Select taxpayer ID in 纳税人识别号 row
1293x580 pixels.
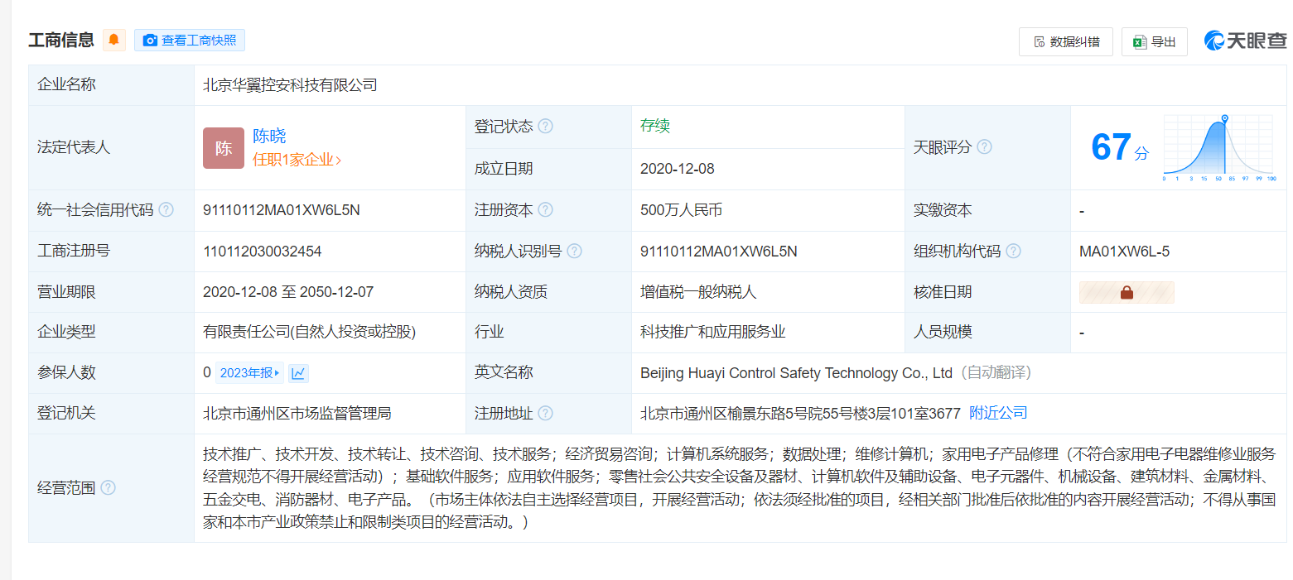[719, 251]
